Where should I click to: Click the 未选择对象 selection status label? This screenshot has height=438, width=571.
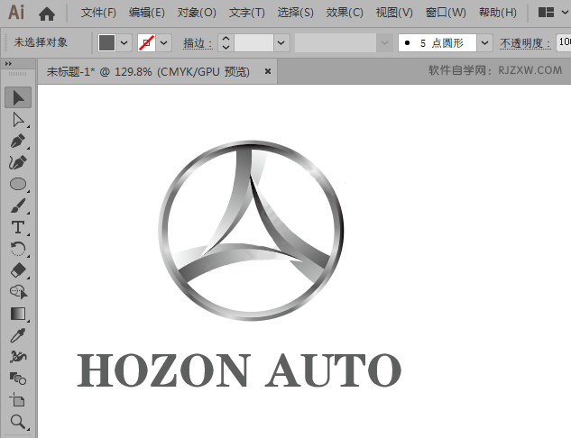(x=41, y=42)
